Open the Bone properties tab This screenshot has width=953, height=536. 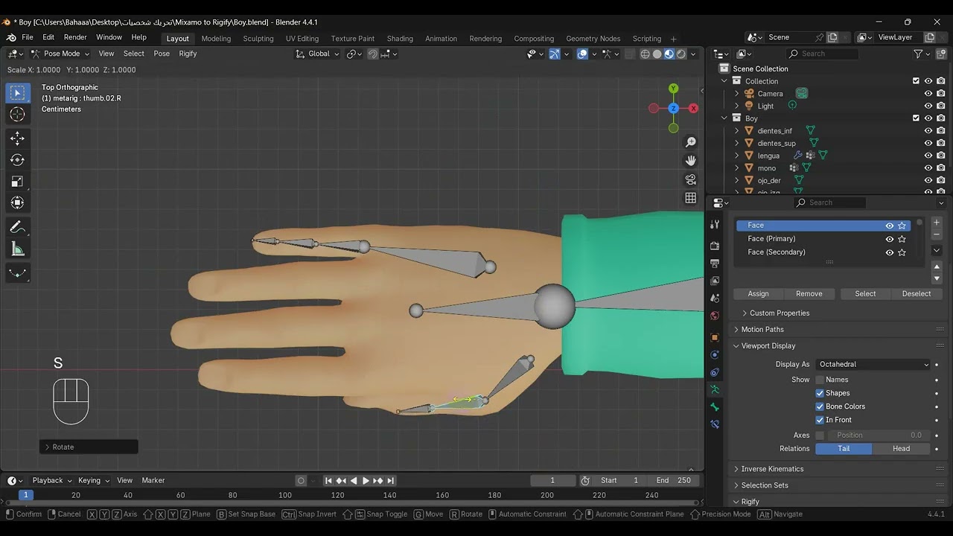point(715,407)
